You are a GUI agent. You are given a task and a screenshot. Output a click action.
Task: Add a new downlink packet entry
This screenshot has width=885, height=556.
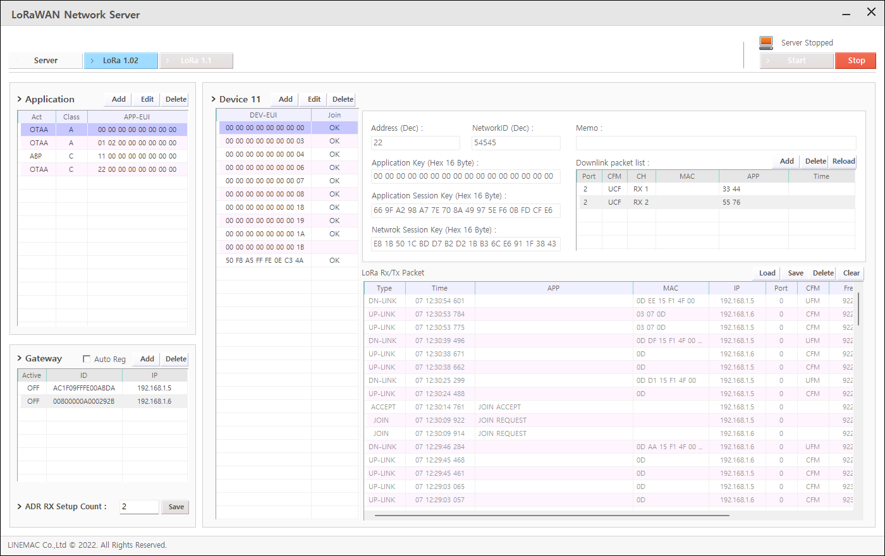click(x=785, y=161)
